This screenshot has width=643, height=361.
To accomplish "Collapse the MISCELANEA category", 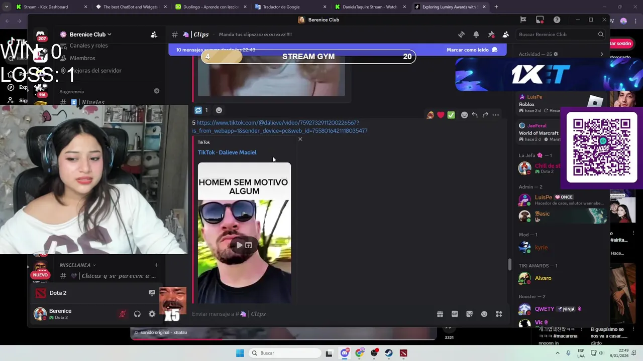I will click(x=77, y=265).
